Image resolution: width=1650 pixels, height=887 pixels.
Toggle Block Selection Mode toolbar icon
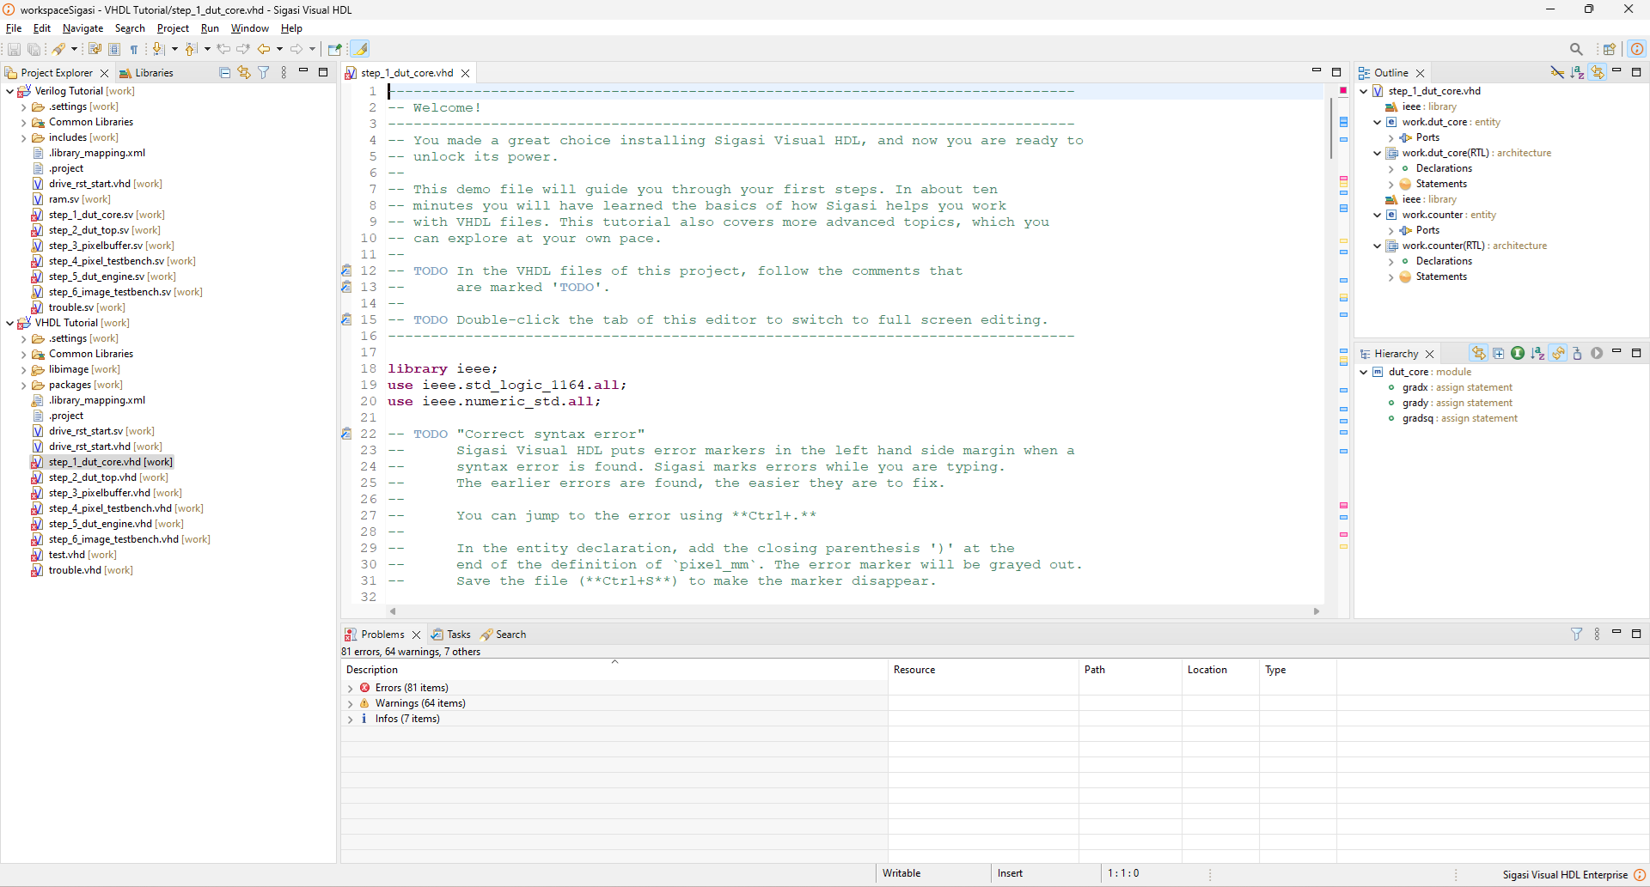tap(114, 50)
